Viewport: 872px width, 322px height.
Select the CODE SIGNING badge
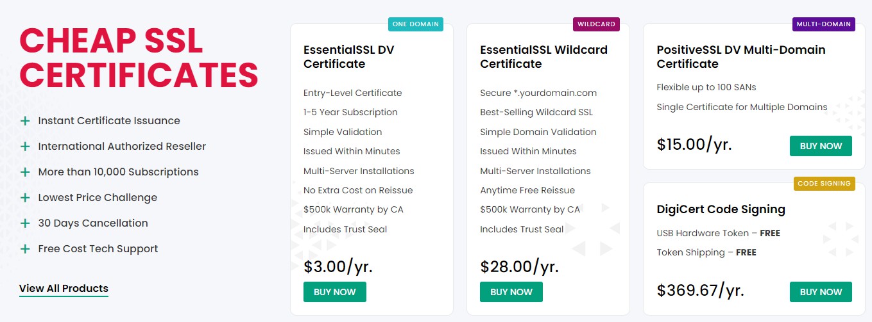[824, 184]
